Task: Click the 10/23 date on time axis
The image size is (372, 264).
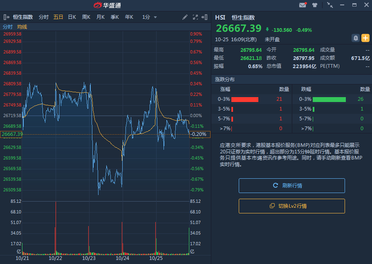Action: (89, 258)
